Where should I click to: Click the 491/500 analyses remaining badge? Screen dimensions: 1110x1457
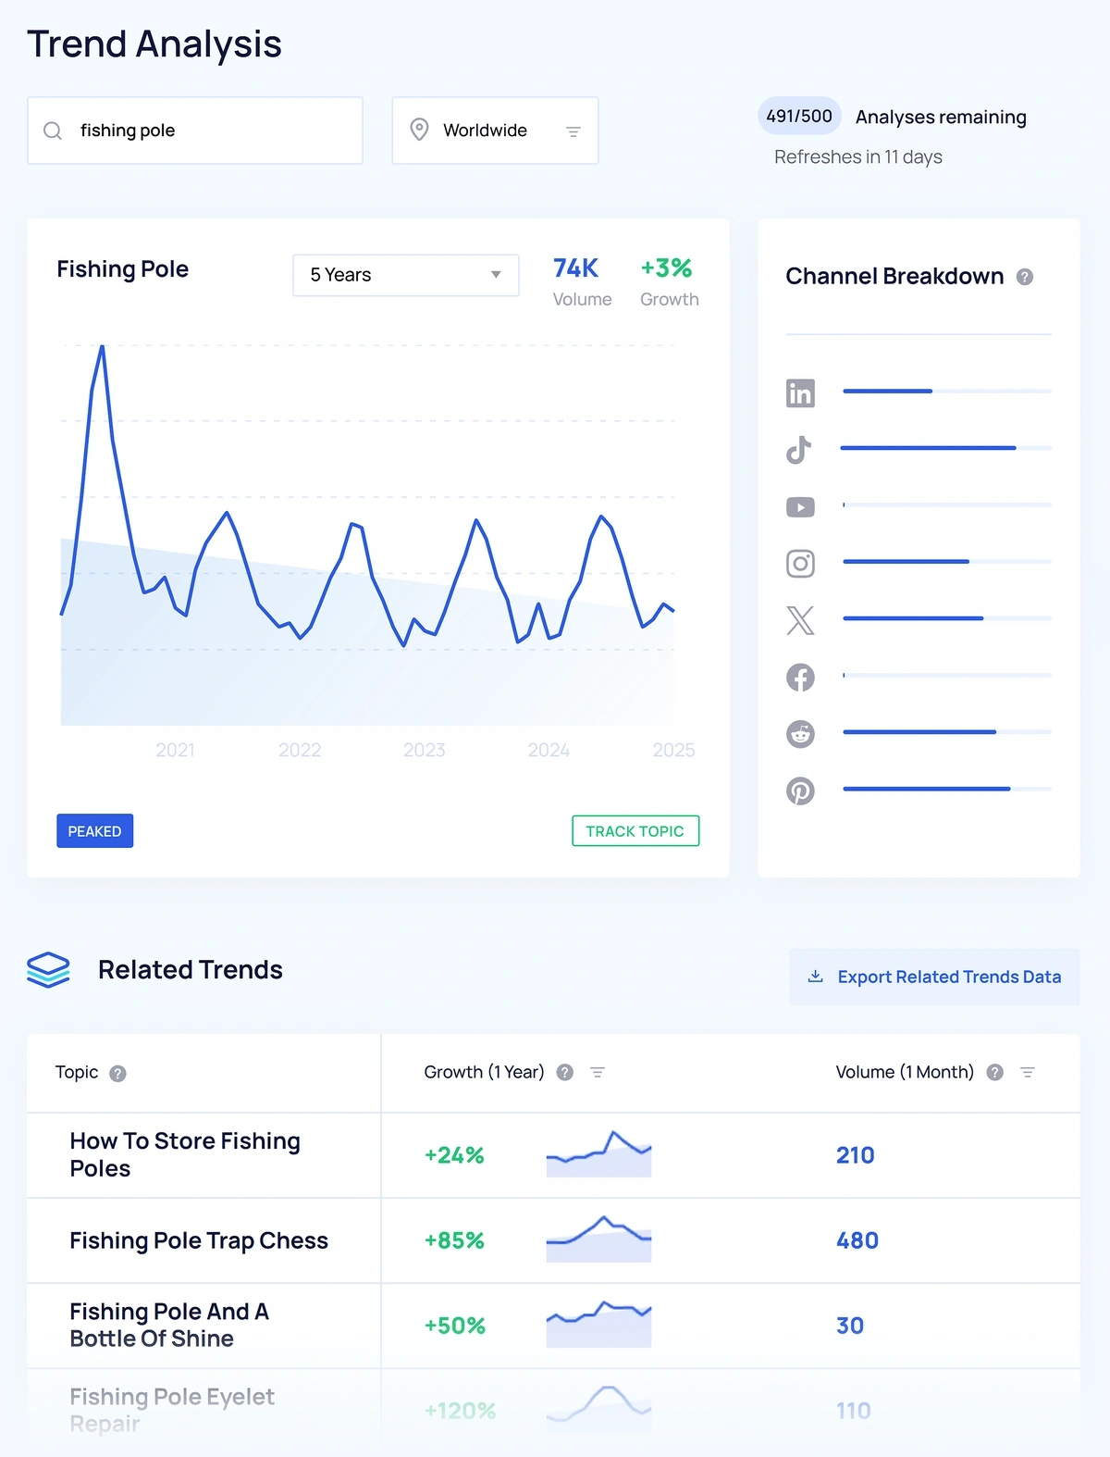pyautogui.click(x=799, y=117)
